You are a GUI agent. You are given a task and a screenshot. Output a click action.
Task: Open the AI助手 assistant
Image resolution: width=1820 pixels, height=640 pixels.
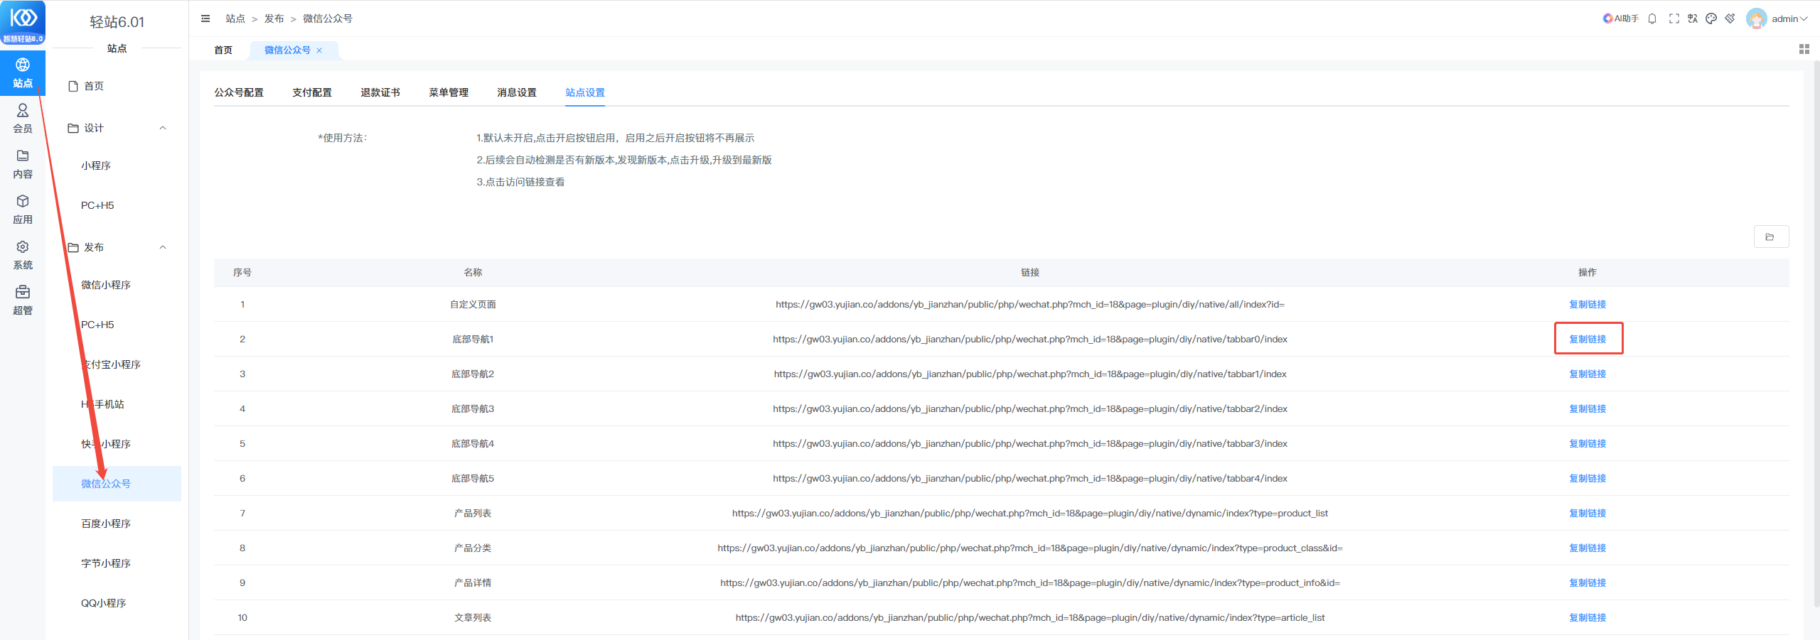click(1620, 18)
